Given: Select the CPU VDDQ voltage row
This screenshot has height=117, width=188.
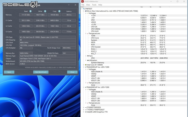Looking at the screenshot, I should pyautogui.click(x=134, y=29).
